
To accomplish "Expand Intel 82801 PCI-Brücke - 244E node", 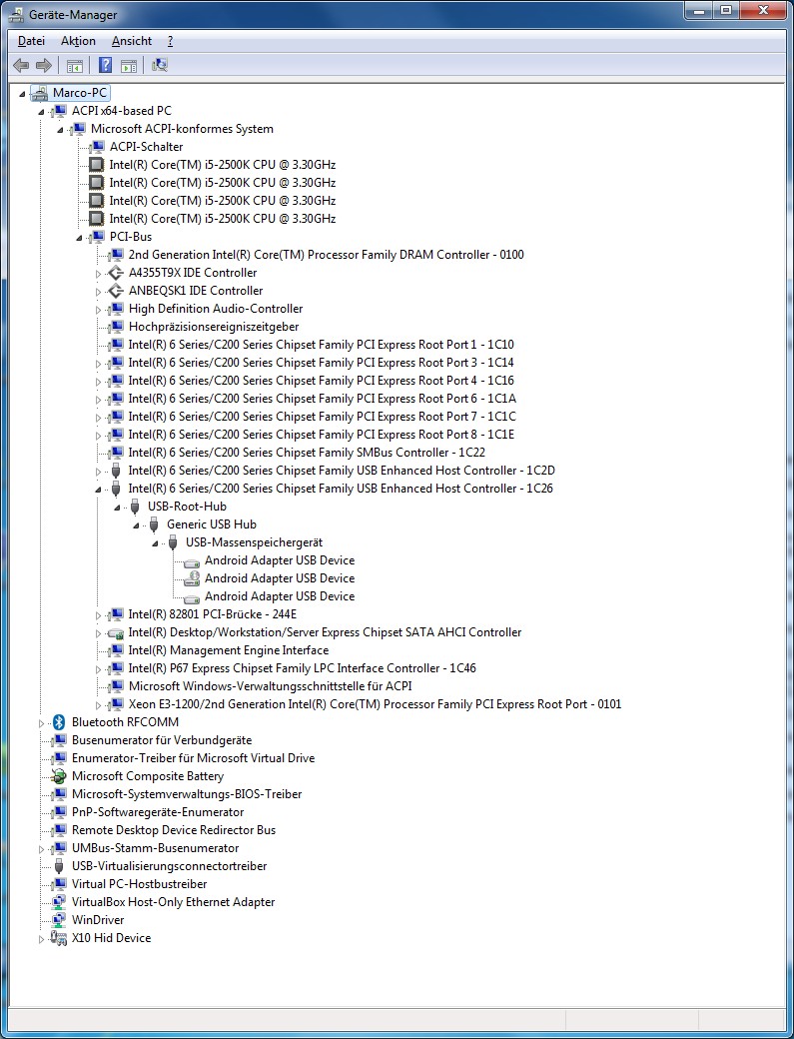I will point(99,615).
